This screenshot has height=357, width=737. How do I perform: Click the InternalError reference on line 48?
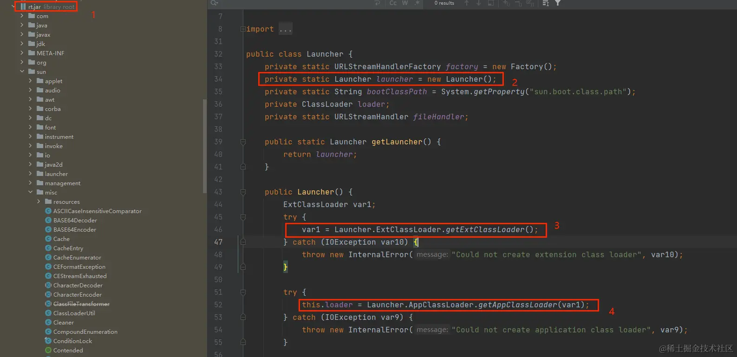(x=378, y=254)
